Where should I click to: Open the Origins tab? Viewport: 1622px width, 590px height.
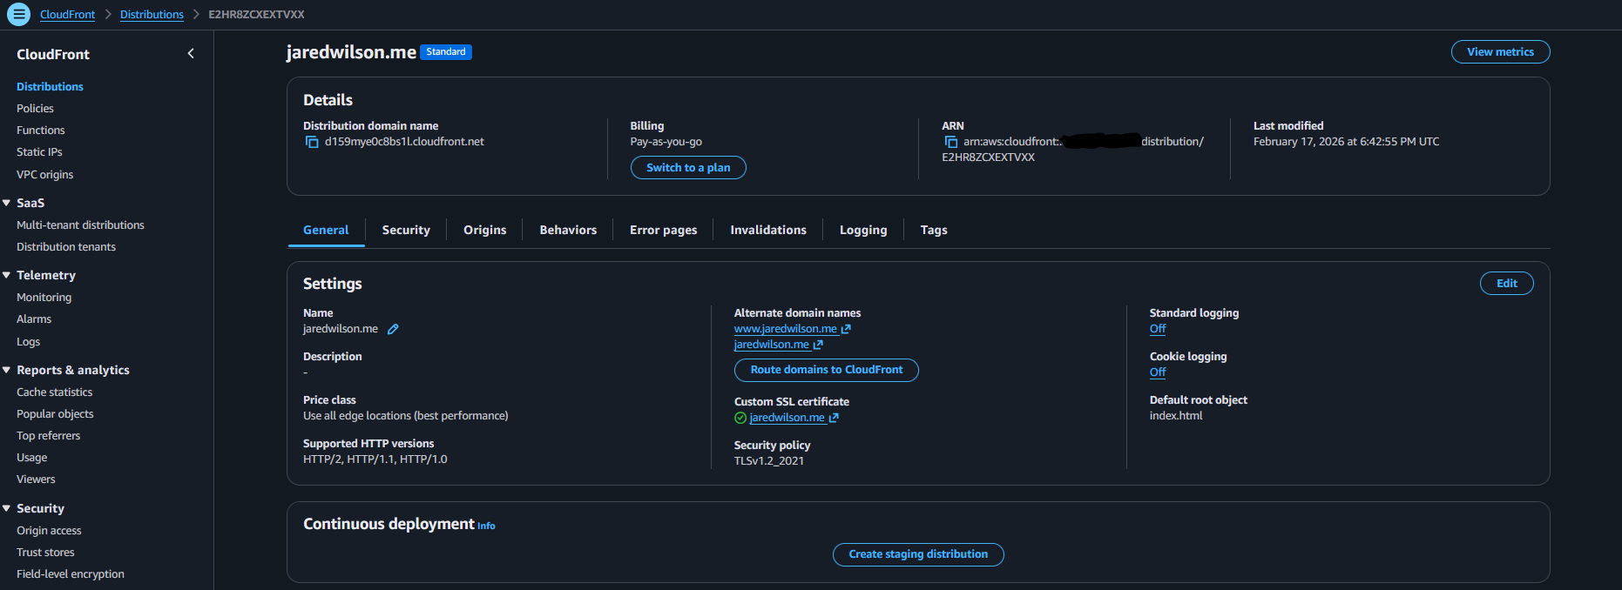pos(484,230)
